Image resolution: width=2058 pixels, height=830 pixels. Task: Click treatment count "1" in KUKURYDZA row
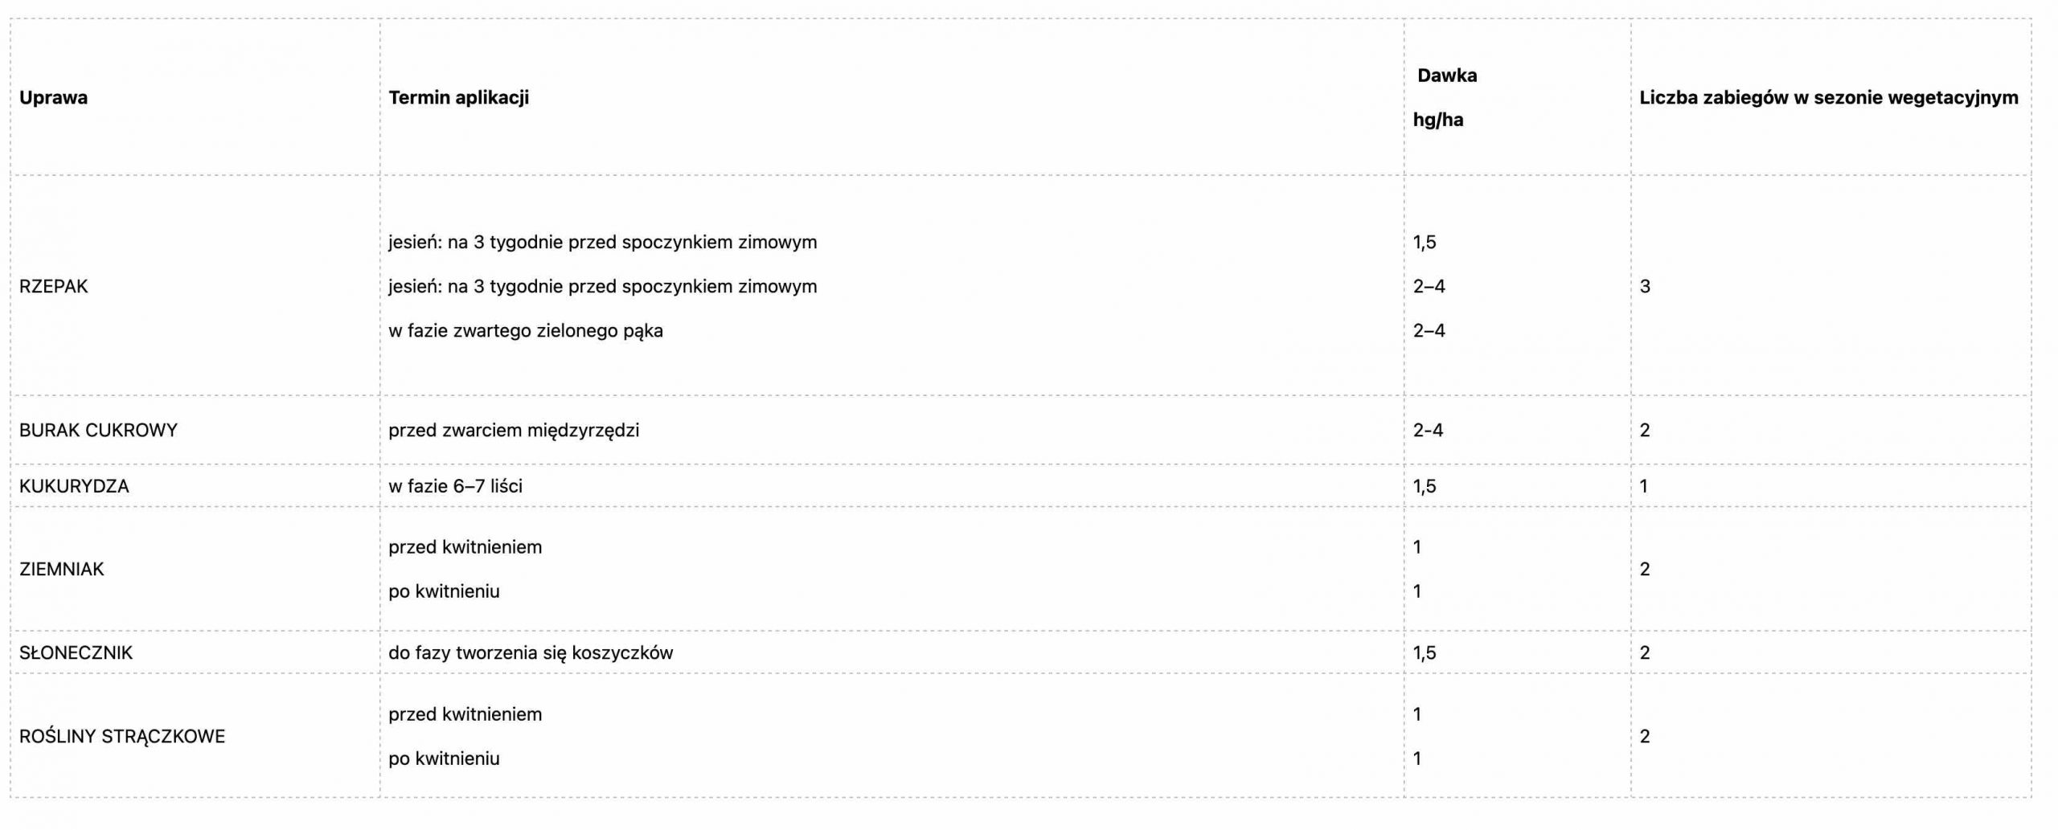pos(1643,486)
